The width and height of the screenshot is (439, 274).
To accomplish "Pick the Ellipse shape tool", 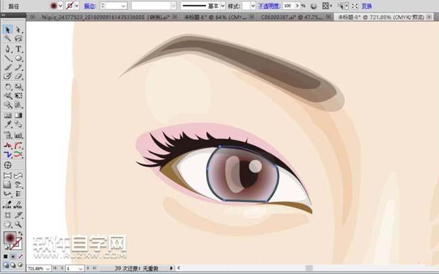I will (x=18, y=58).
